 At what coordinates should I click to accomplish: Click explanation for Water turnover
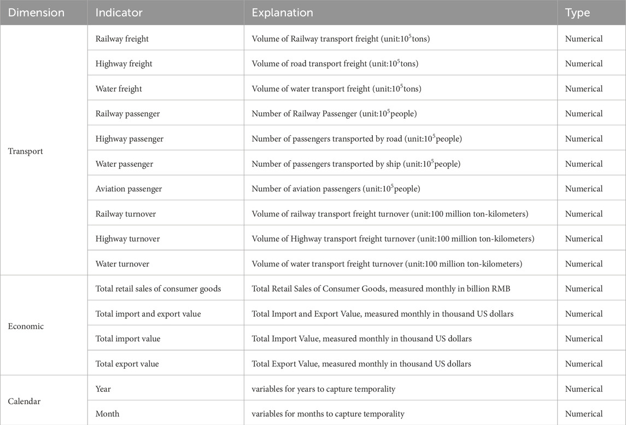(387, 264)
